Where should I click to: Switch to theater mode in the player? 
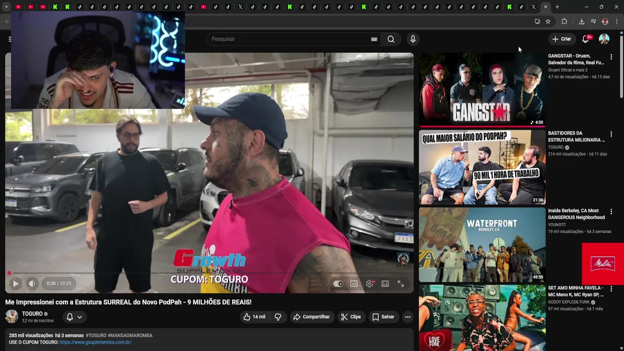point(385,283)
